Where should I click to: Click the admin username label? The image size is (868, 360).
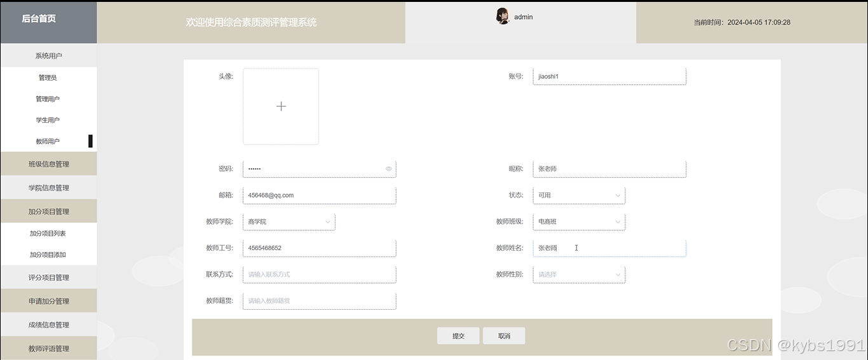(x=524, y=17)
